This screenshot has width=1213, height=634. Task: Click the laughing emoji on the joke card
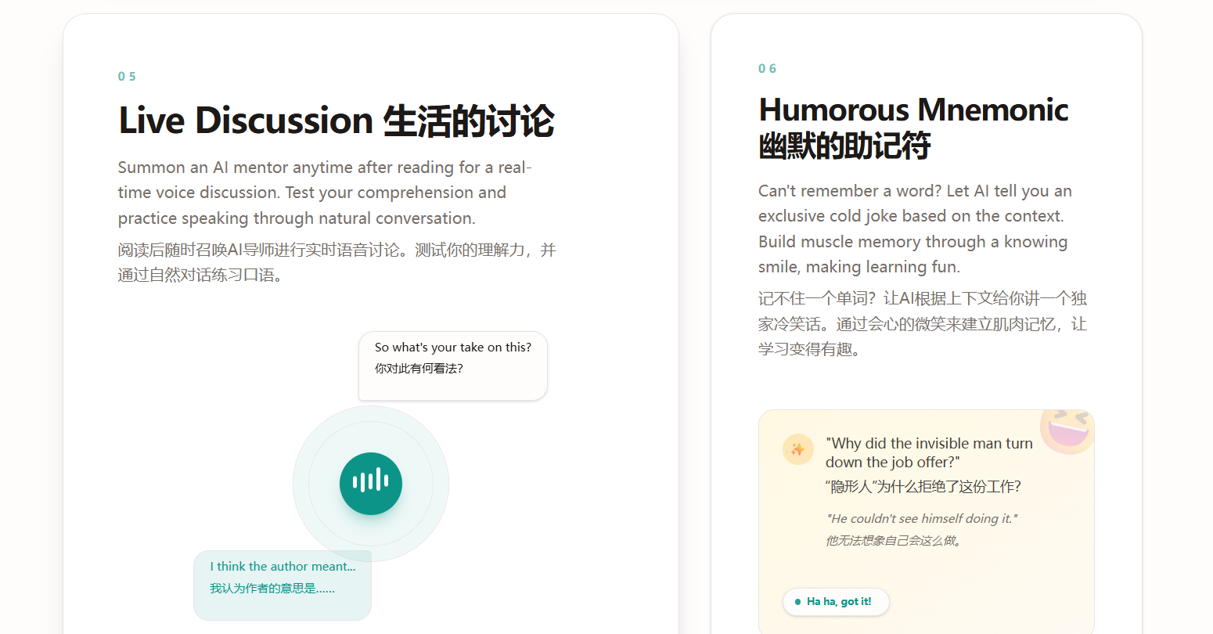click(1066, 429)
